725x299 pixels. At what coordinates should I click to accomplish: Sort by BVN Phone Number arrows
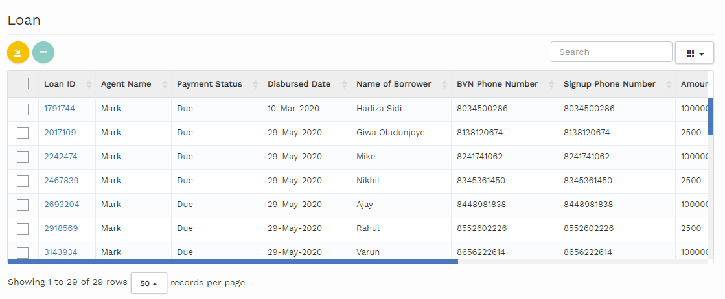click(551, 84)
